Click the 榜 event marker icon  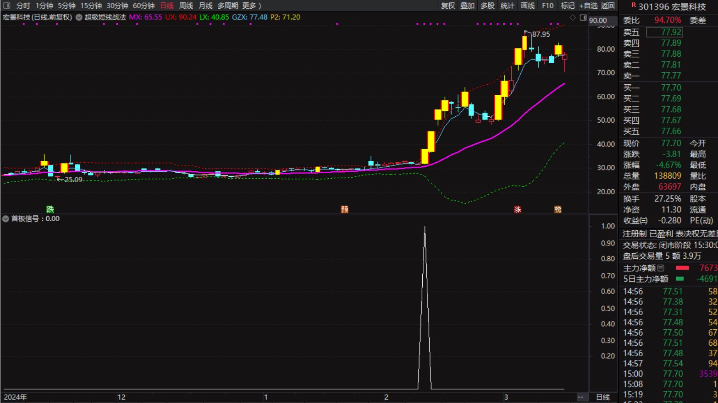558,209
